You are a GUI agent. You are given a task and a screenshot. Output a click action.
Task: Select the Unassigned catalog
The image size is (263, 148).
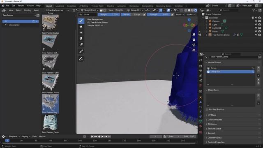(x=14, y=25)
